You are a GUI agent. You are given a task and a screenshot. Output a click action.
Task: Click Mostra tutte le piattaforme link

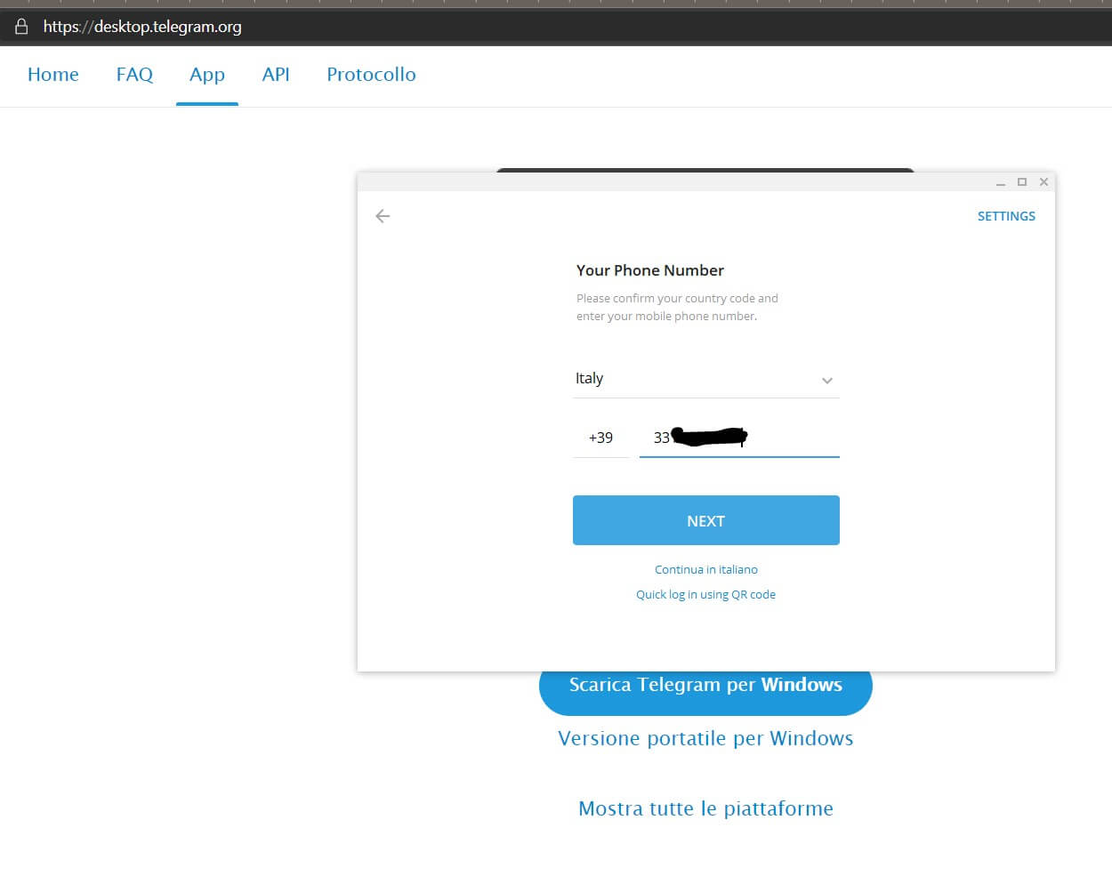705,808
